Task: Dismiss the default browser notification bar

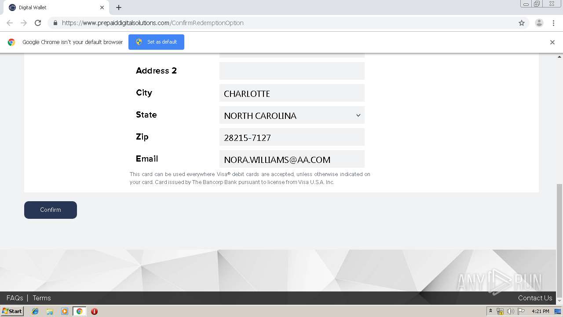Action: tap(552, 42)
